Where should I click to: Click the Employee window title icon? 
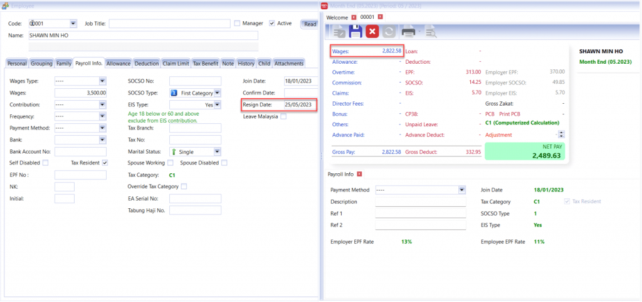point(5,6)
